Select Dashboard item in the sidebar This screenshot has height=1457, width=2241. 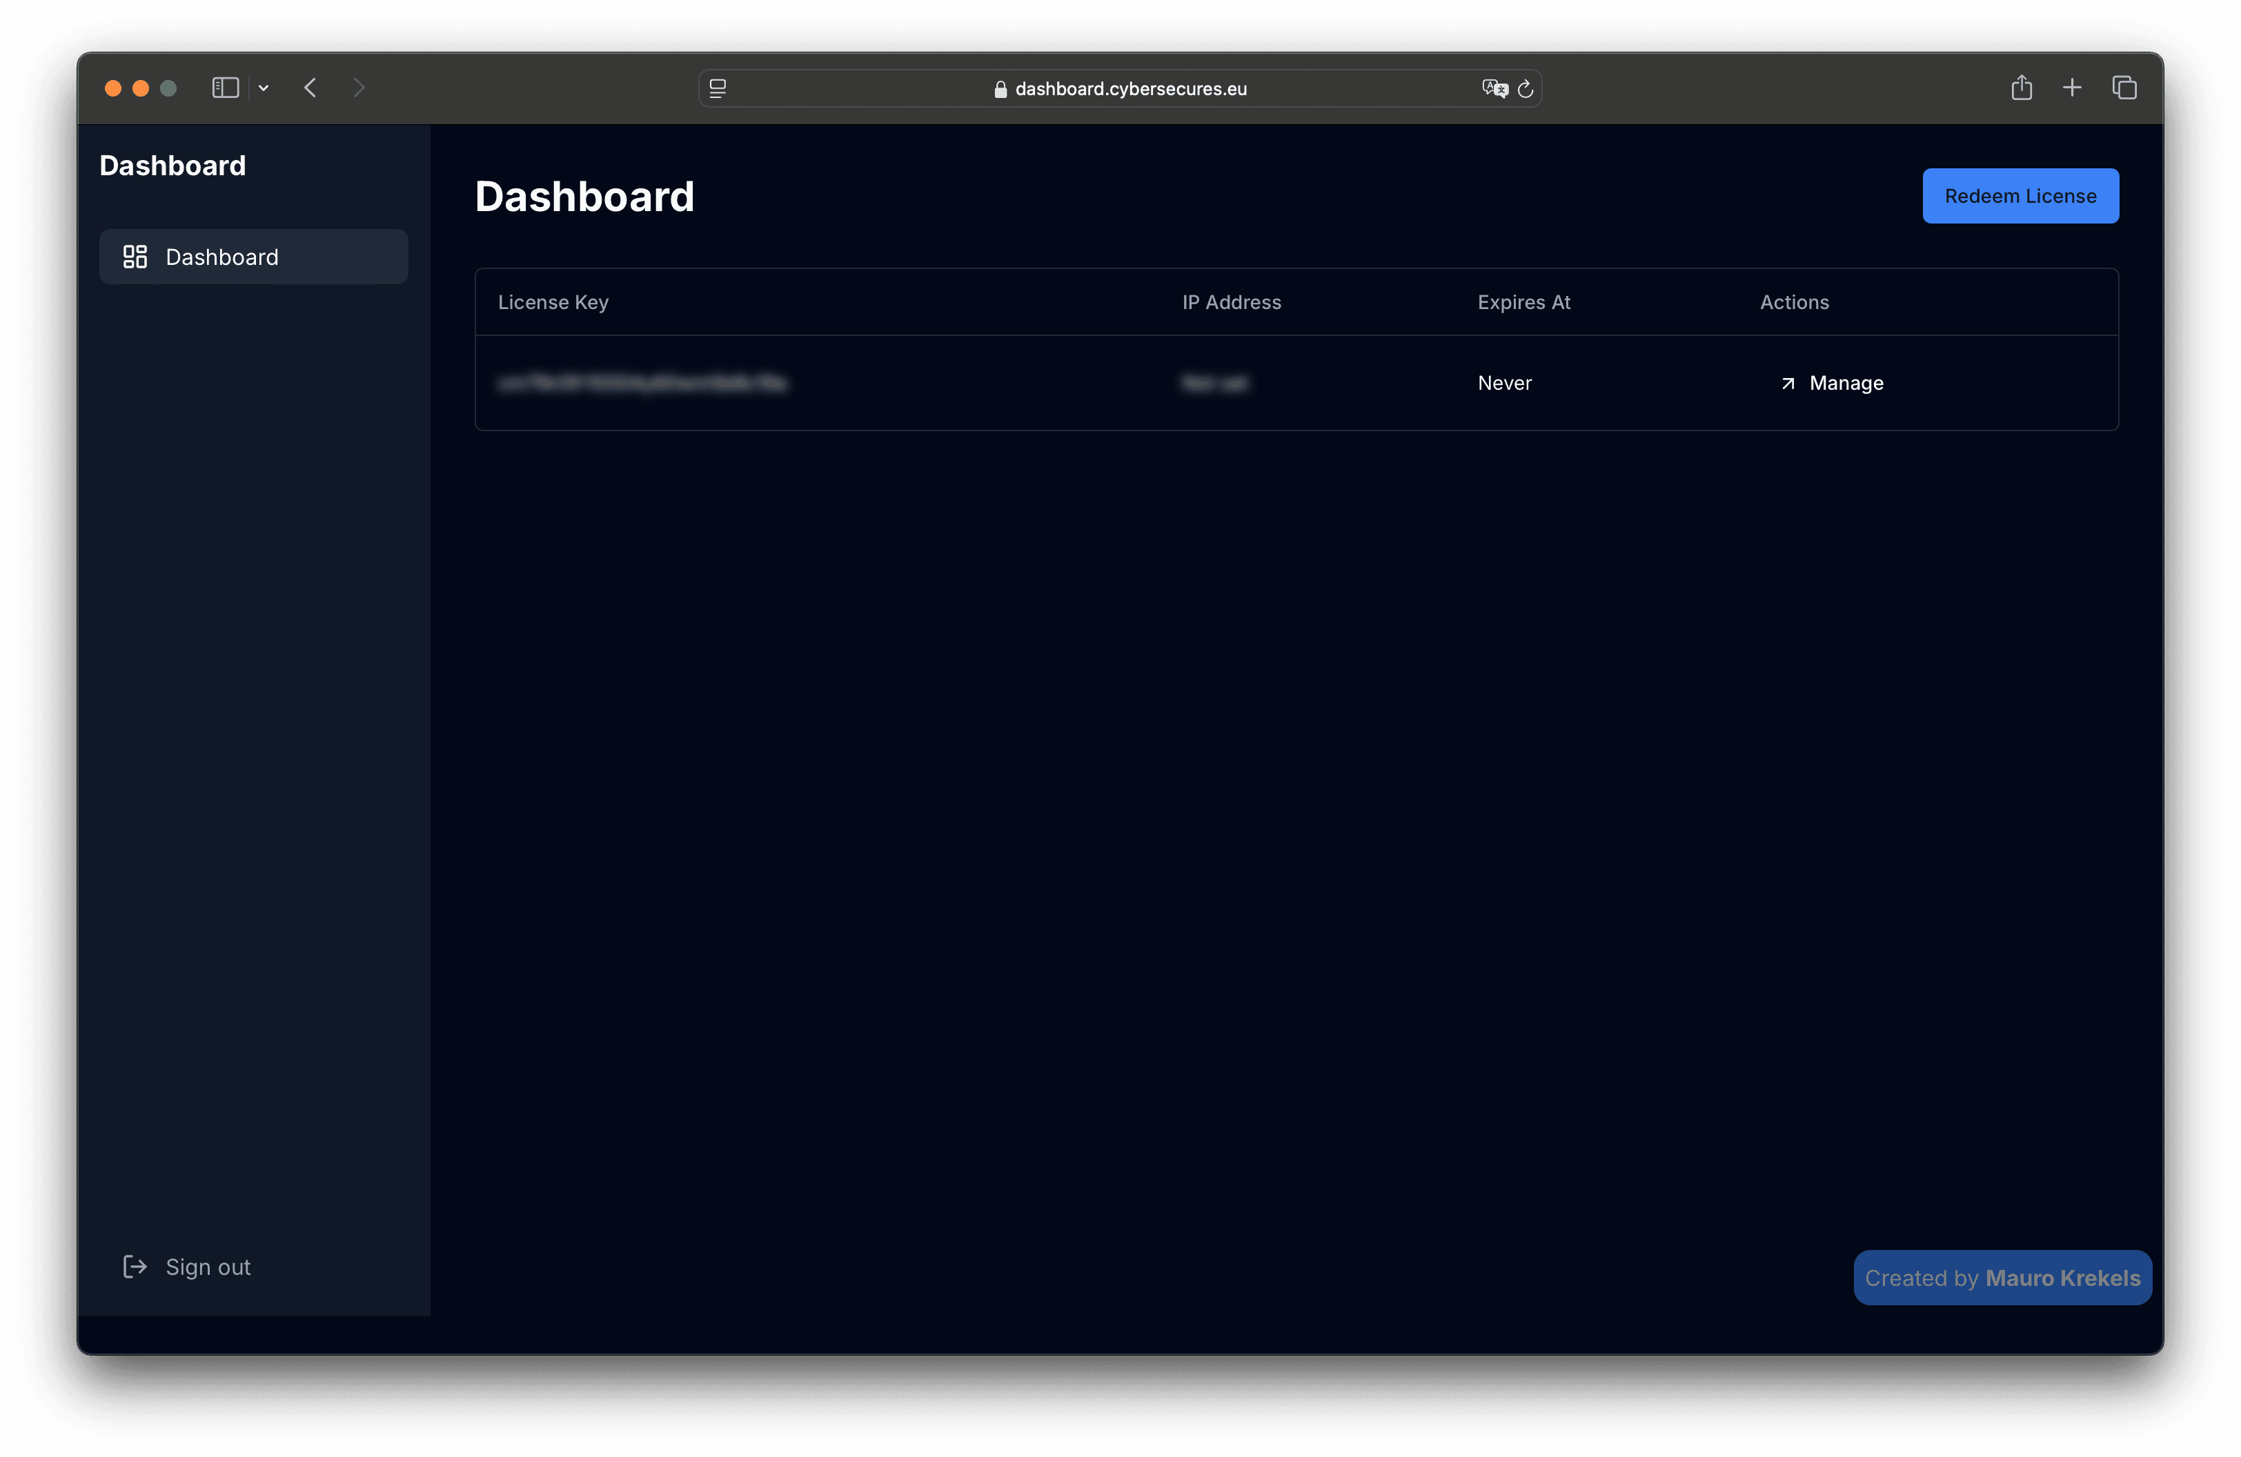[x=253, y=257]
